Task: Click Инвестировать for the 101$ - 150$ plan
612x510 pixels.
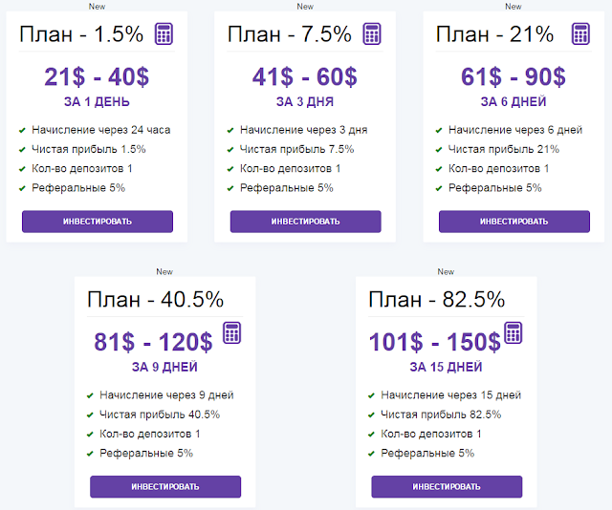Action: tap(447, 487)
